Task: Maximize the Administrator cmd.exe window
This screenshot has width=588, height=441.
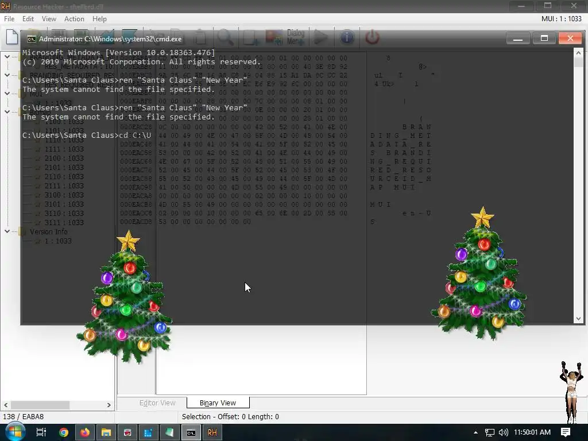Action: pos(544,38)
